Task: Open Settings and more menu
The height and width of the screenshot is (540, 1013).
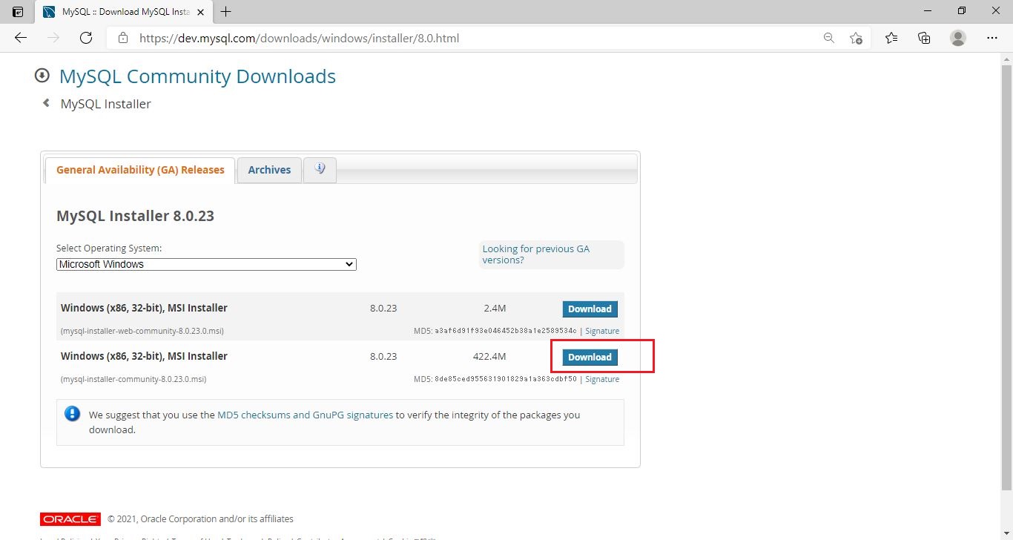Action: point(992,38)
